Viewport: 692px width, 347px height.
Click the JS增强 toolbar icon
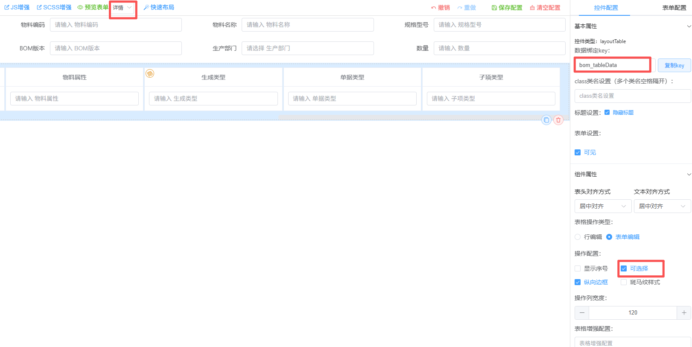(7, 7)
